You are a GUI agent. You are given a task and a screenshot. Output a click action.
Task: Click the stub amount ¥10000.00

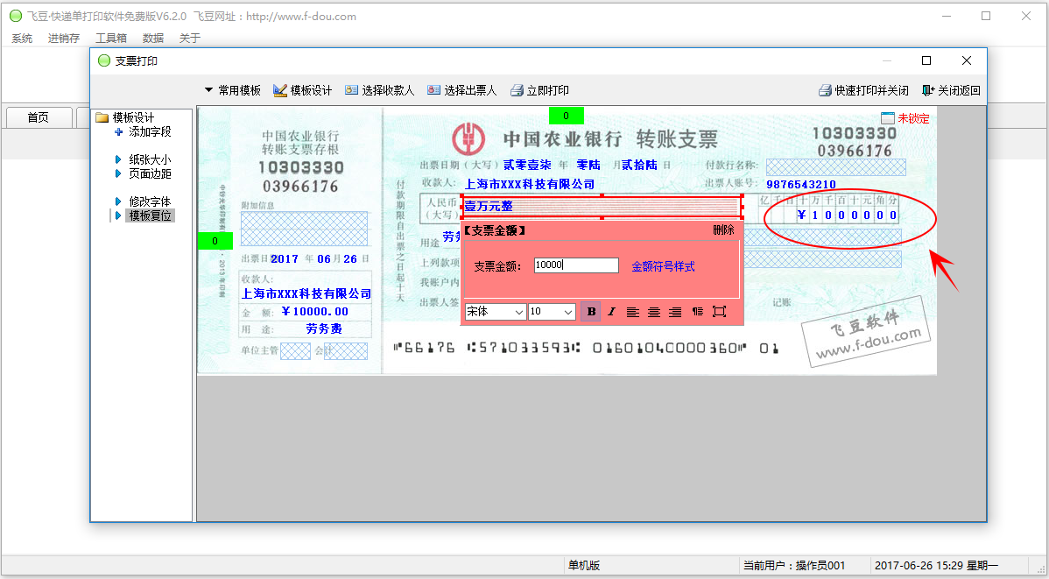(x=314, y=311)
